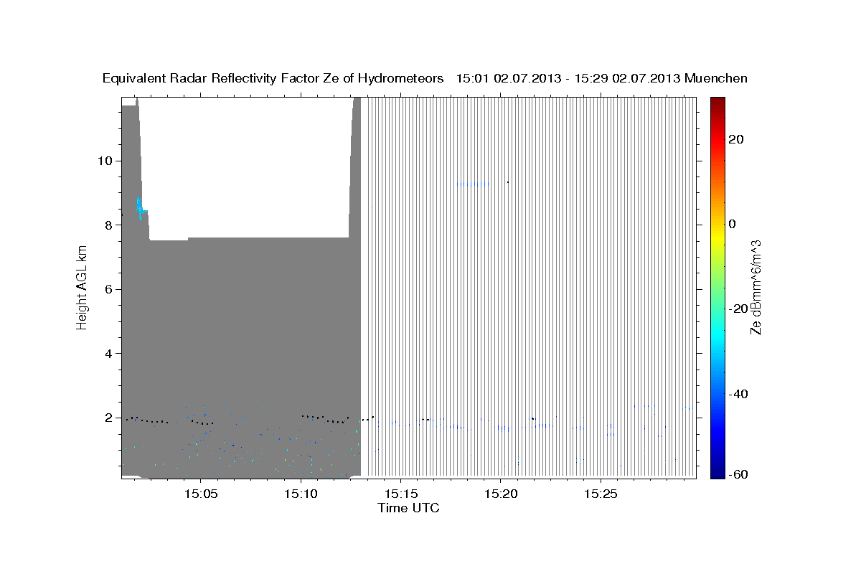The image size is (861, 574).
Task: Click the 15:20 time tick label
Action: (500, 494)
